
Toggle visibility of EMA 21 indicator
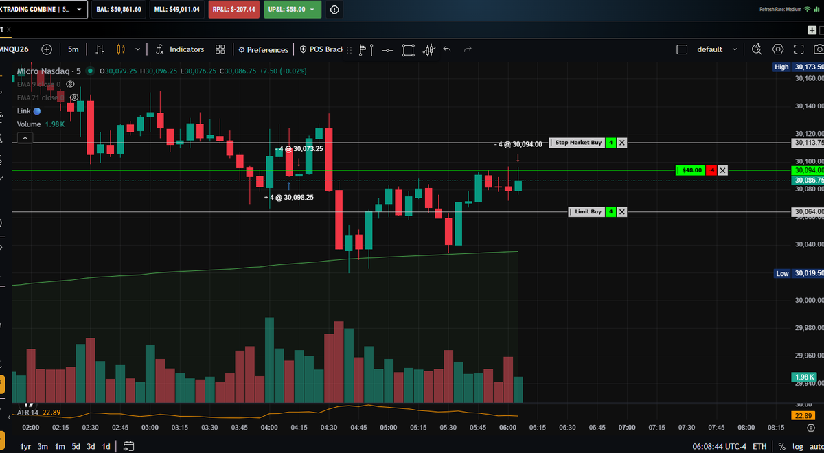tap(73, 97)
